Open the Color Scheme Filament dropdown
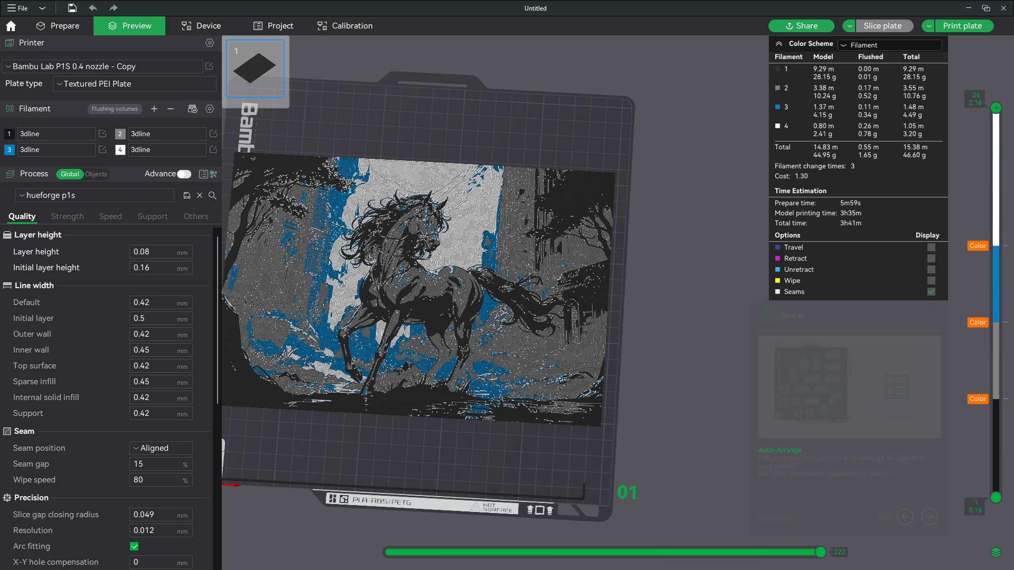1014x570 pixels. (x=890, y=45)
